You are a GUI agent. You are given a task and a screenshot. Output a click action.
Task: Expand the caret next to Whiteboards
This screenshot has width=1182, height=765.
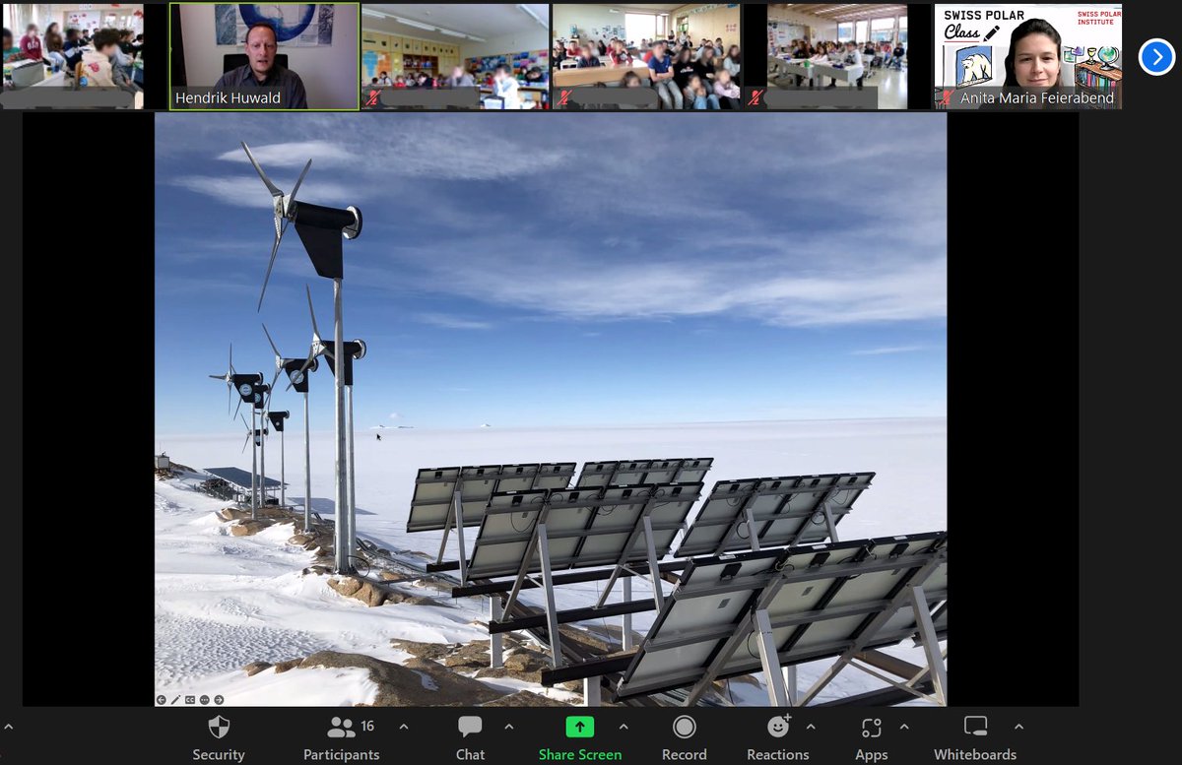tap(1018, 728)
